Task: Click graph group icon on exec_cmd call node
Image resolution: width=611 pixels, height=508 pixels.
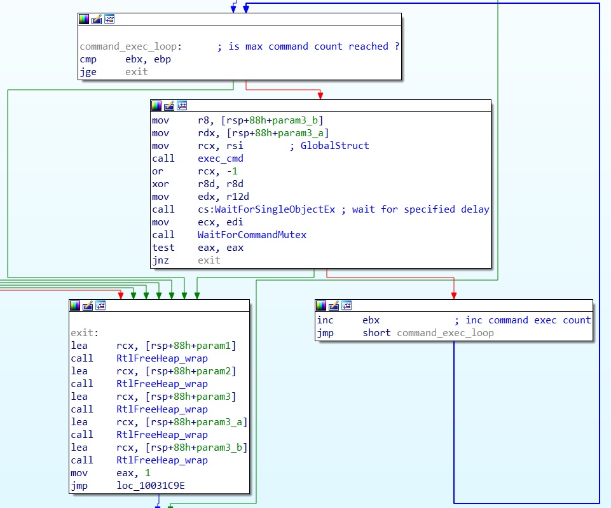Action: click(182, 106)
